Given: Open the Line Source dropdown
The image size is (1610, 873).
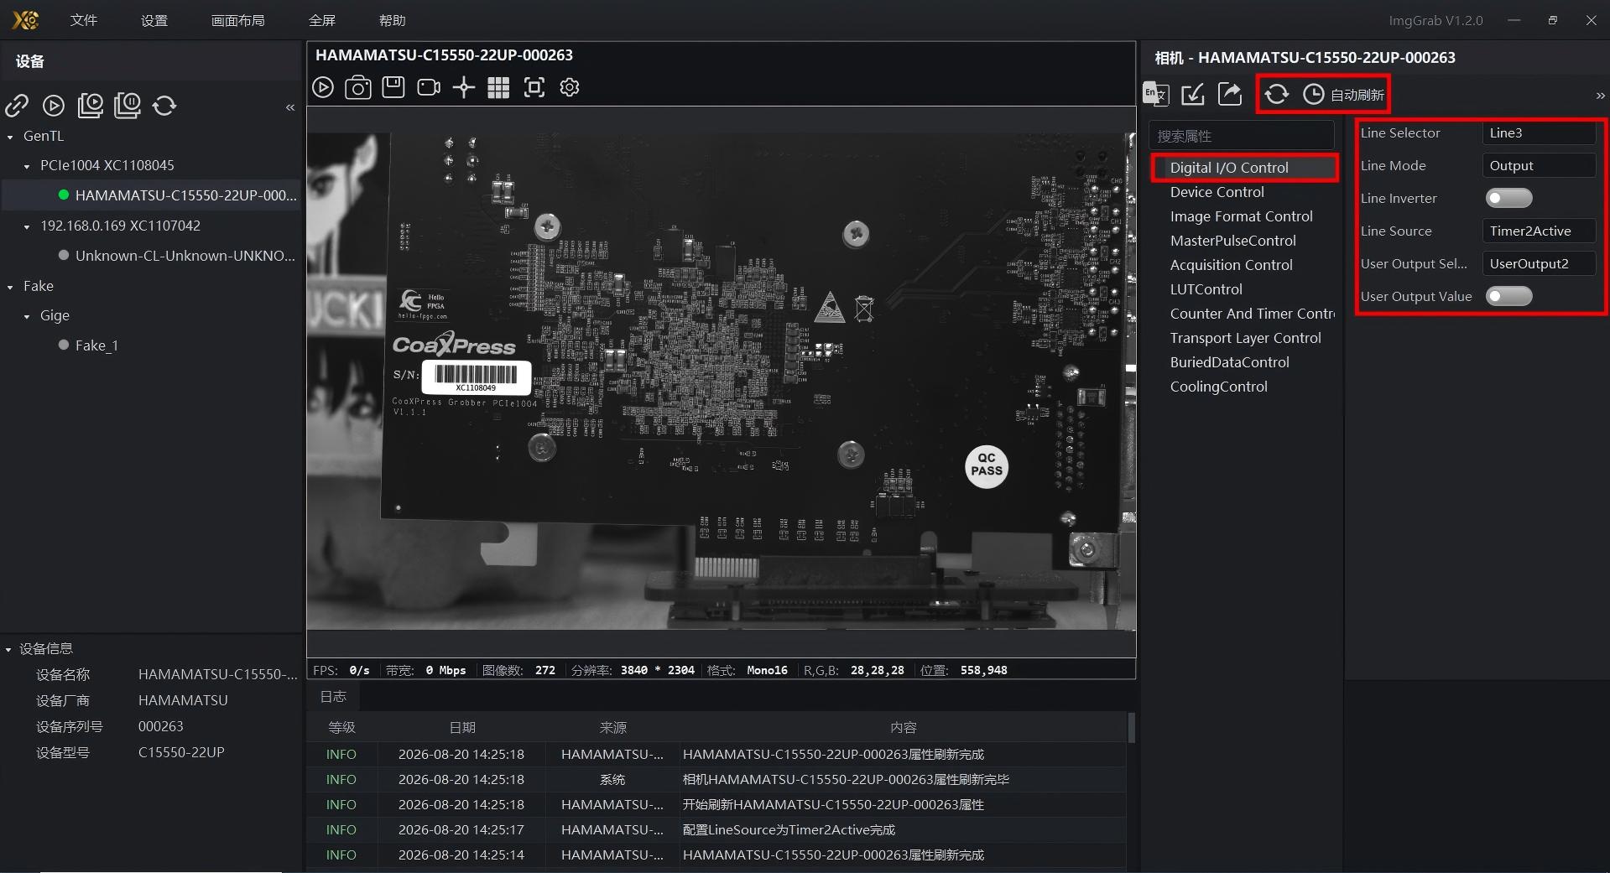Looking at the screenshot, I should (1539, 231).
